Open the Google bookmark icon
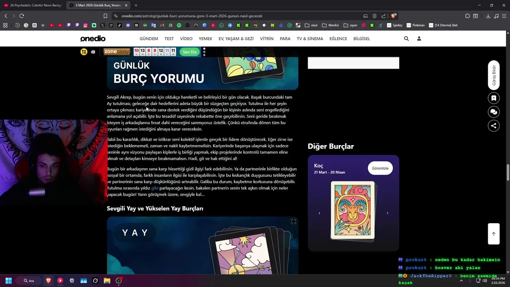 (26, 25)
